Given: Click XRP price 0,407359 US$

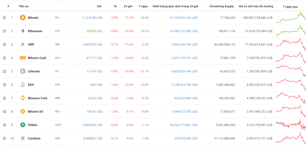Looking at the screenshot, I should 93,44.
